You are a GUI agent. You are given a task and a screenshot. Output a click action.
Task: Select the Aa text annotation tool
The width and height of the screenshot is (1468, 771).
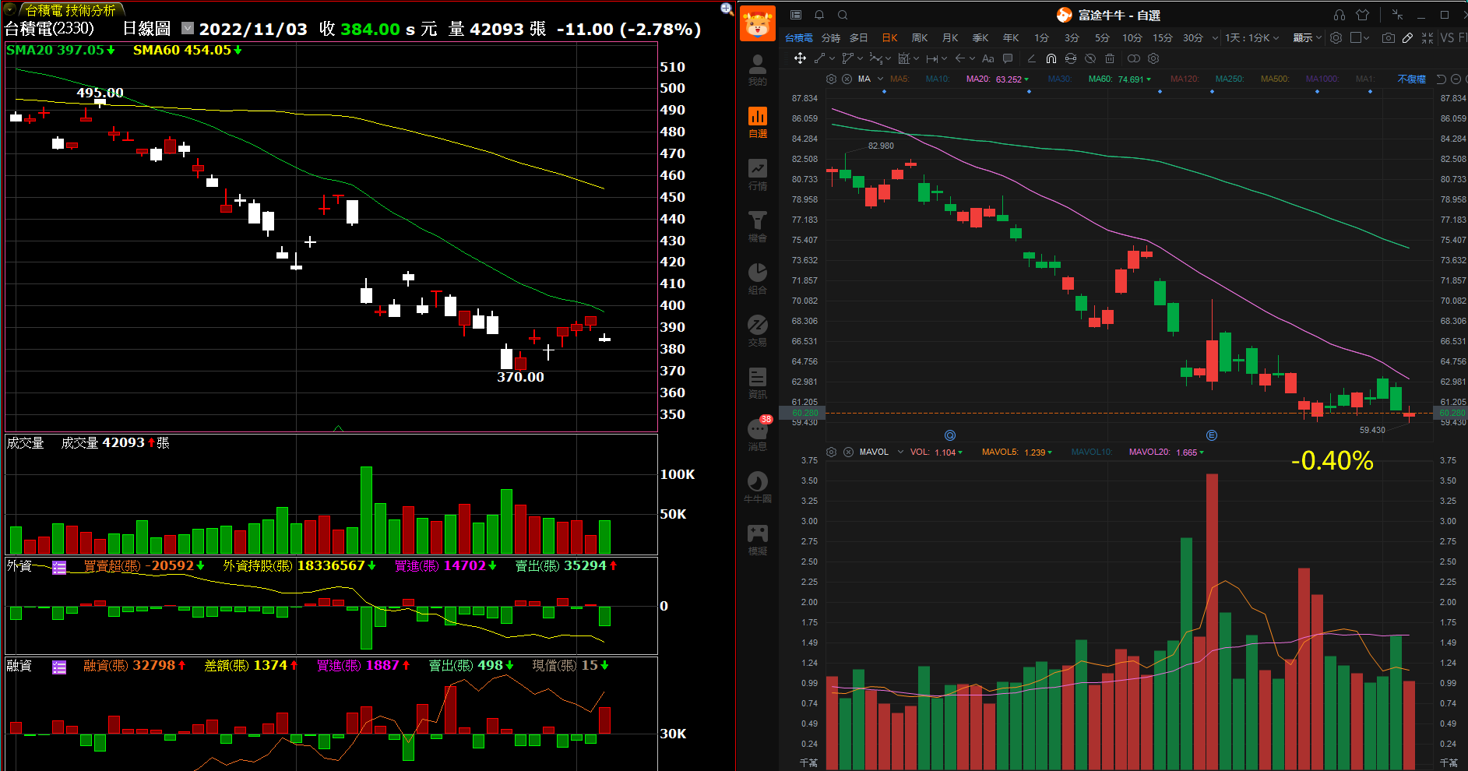point(988,58)
